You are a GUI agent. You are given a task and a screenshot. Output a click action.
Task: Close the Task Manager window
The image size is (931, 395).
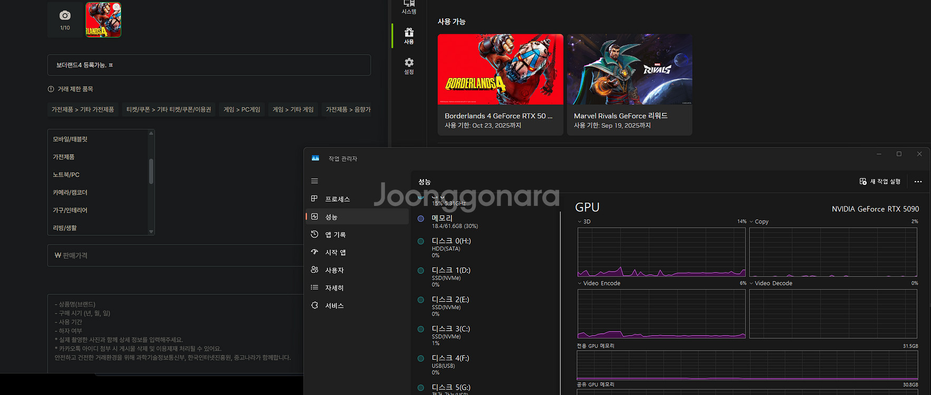(x=919, y=154)
